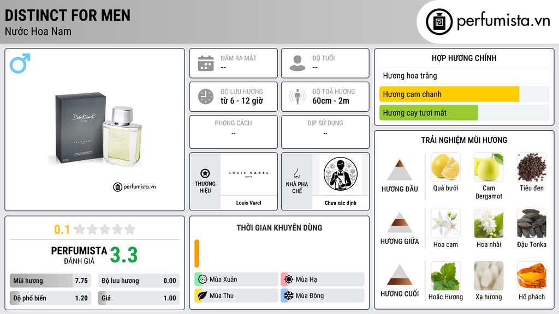Image resolution: width=559 pixels, height=314 pixels.
Task: Click the sillage person icon for Độ toả hương
Action: click(298, 96)
